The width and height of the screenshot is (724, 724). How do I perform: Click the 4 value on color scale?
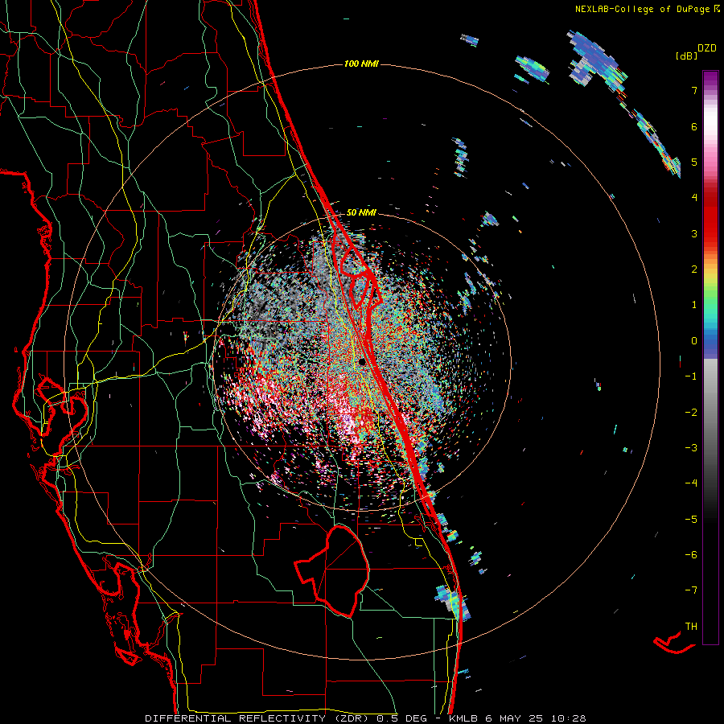pos(694,198)
